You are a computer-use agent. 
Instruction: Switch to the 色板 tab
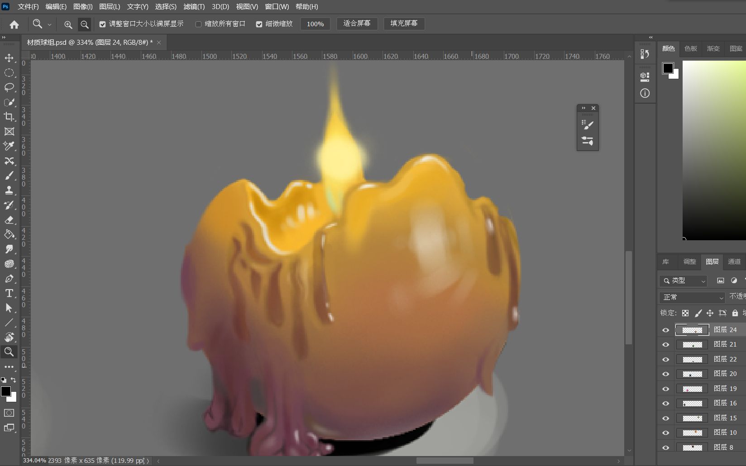(x=691, y=48)
